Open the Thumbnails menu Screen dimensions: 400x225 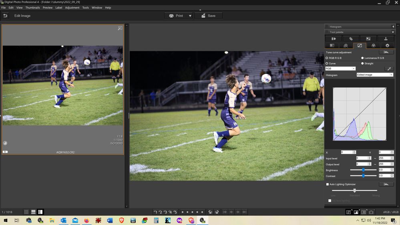click(32, 8)
